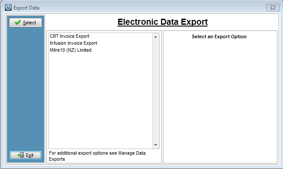
Task: Select CRT Invoice Export from list
Action: [69, 36]
